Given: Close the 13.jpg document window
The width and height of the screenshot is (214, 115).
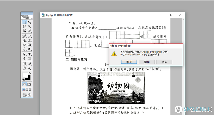Looking at the screenshot, I should [180, 15].
